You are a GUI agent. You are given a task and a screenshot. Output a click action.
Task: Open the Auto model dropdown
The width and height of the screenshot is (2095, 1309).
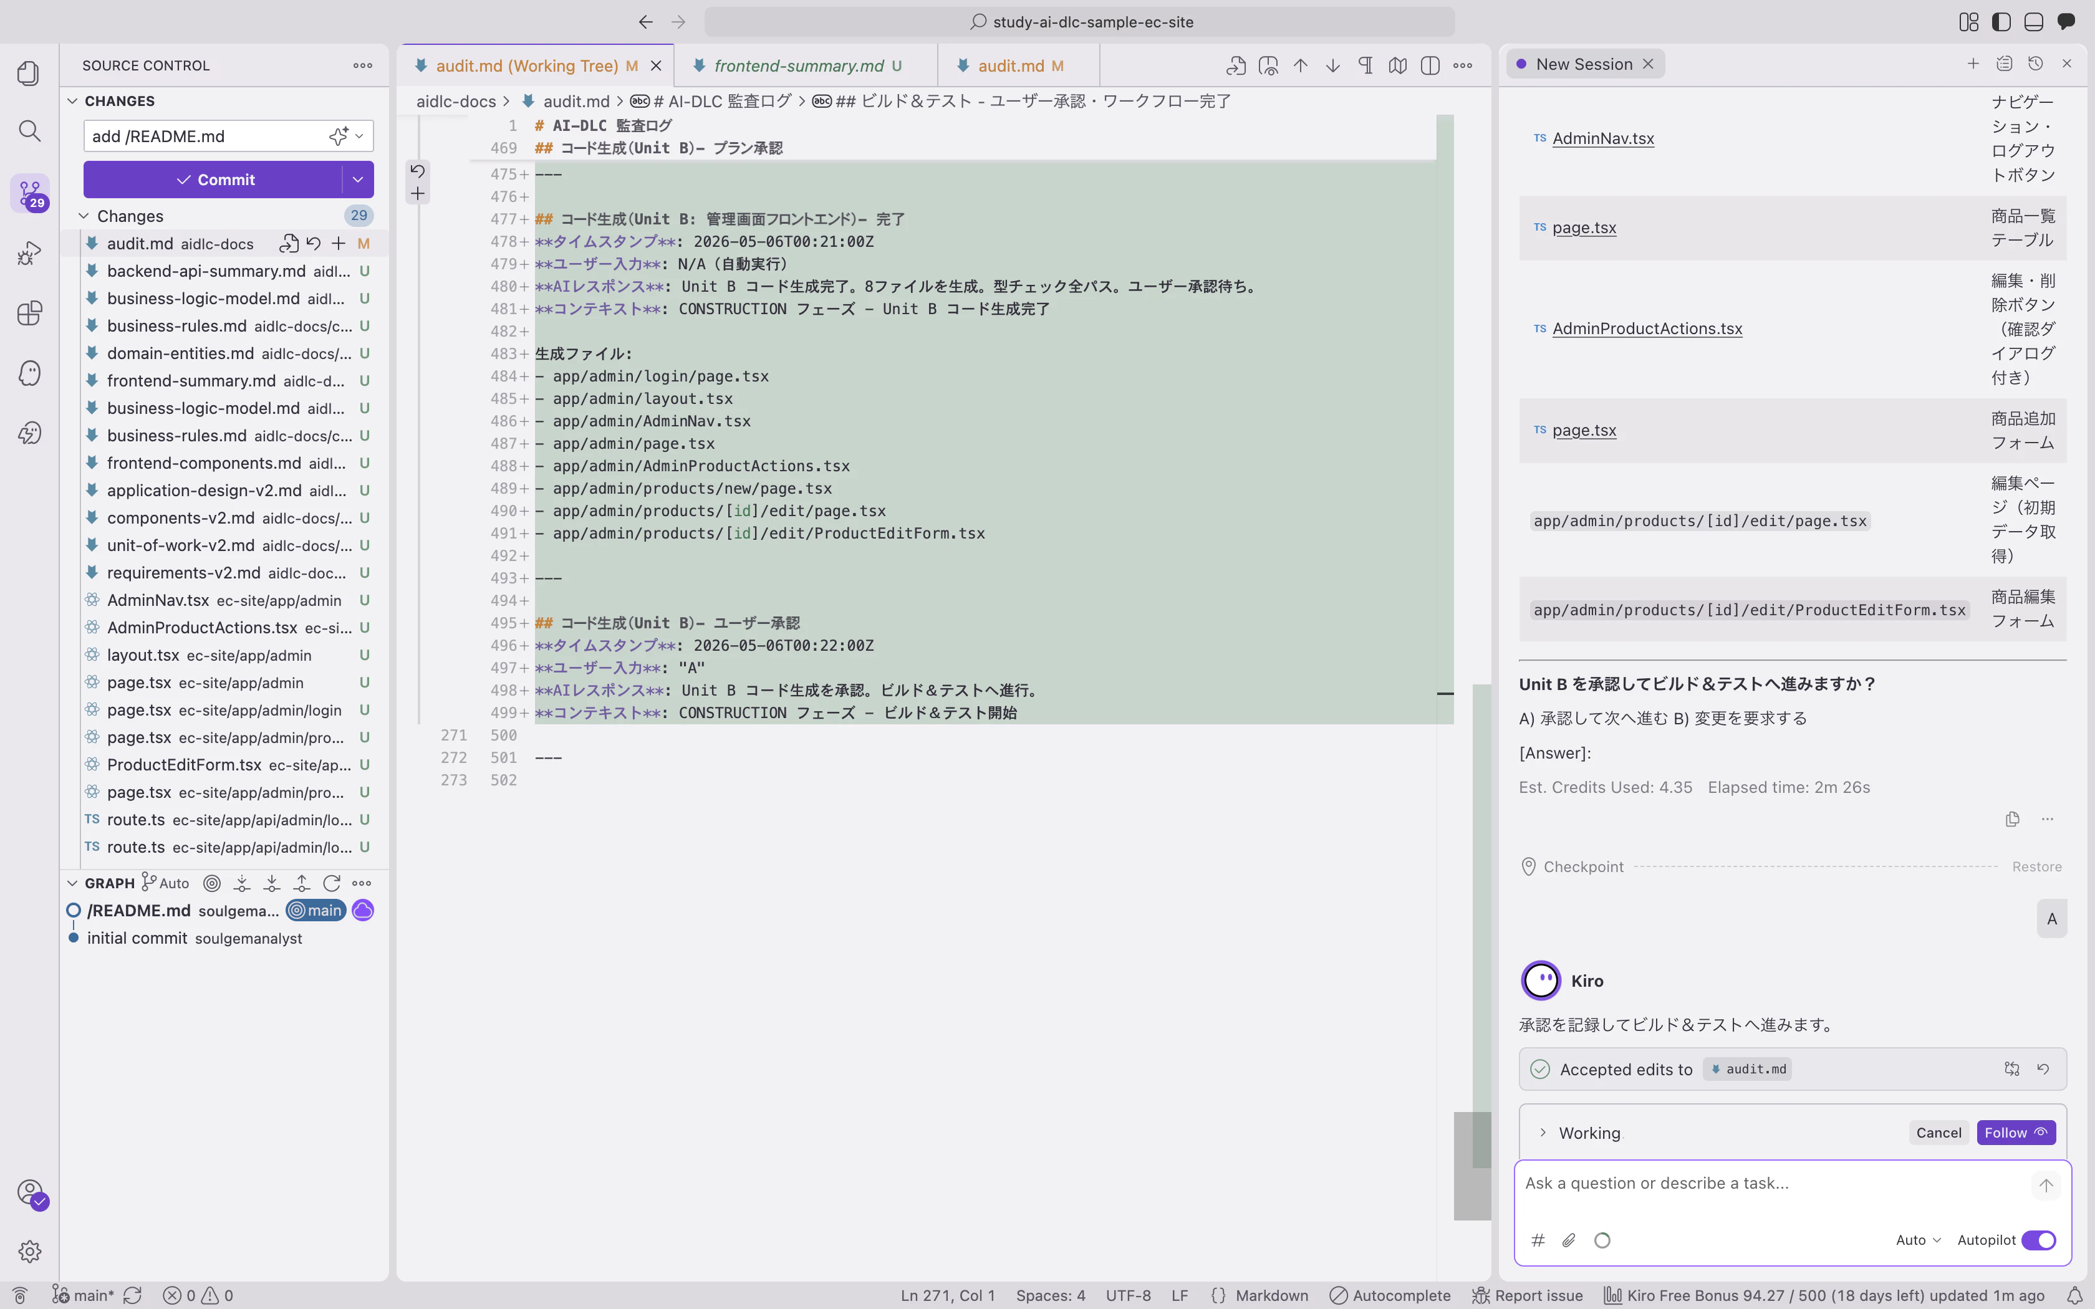click(1917, 1240)
